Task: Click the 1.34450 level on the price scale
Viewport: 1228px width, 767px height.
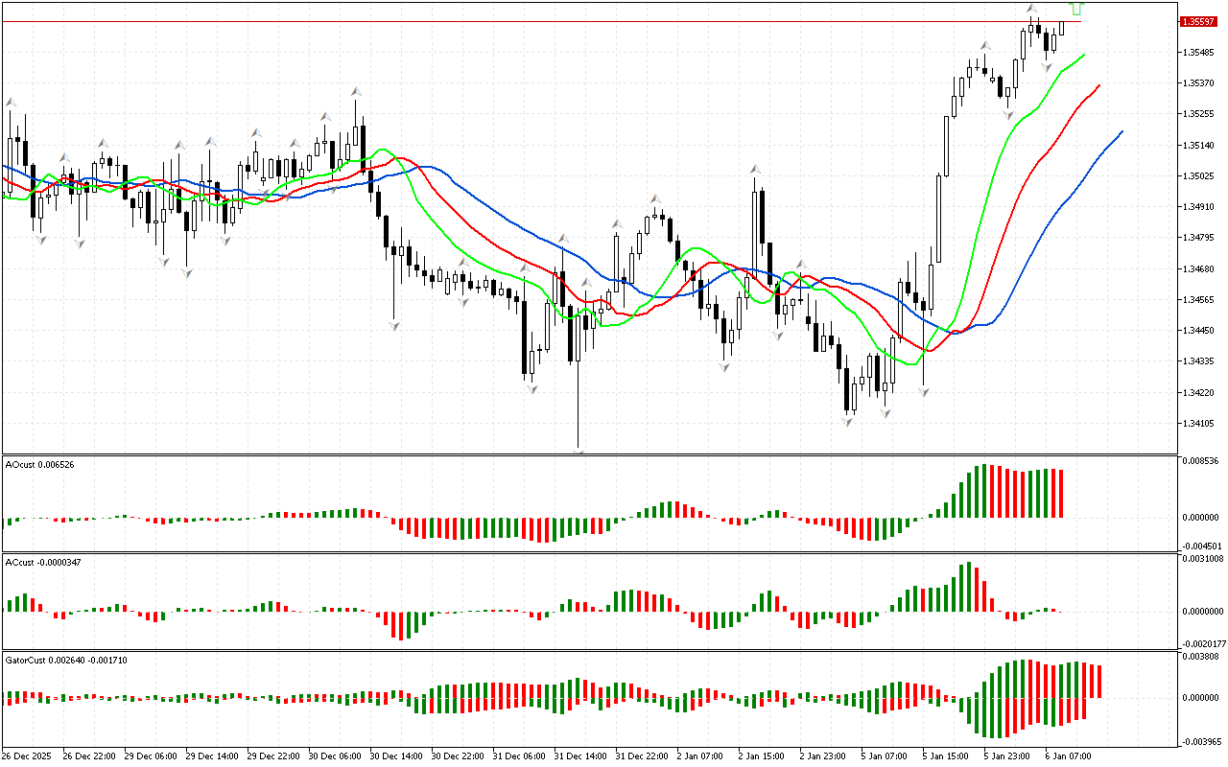Action: pyautogui.click(x=1200, y=331)
